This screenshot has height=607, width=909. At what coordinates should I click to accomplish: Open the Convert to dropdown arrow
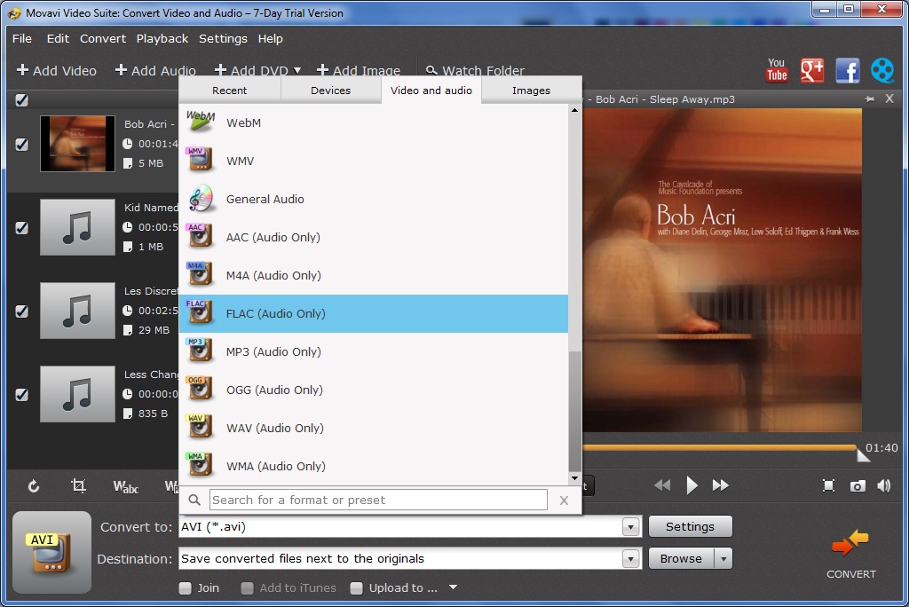[631, 527]
